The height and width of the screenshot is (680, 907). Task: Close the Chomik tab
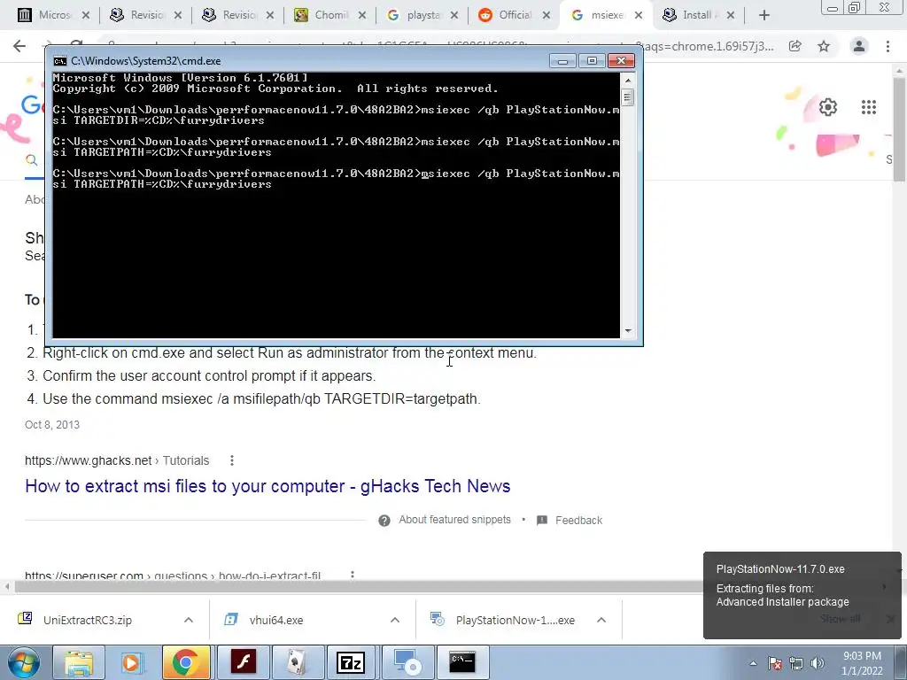click(362, 15)
